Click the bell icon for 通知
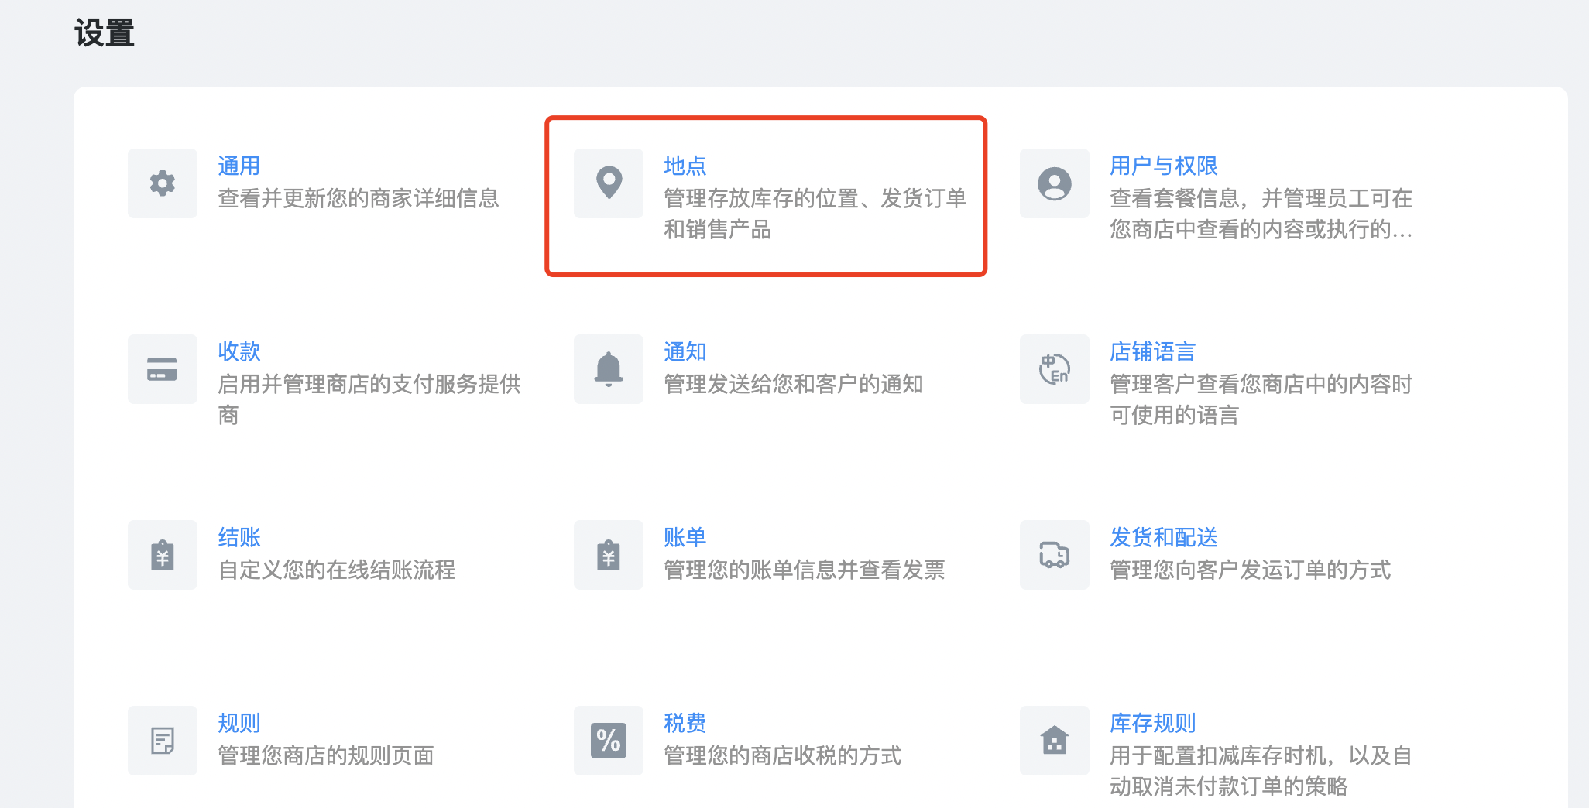Screen dimensions: 1589x808 point(609,369)
